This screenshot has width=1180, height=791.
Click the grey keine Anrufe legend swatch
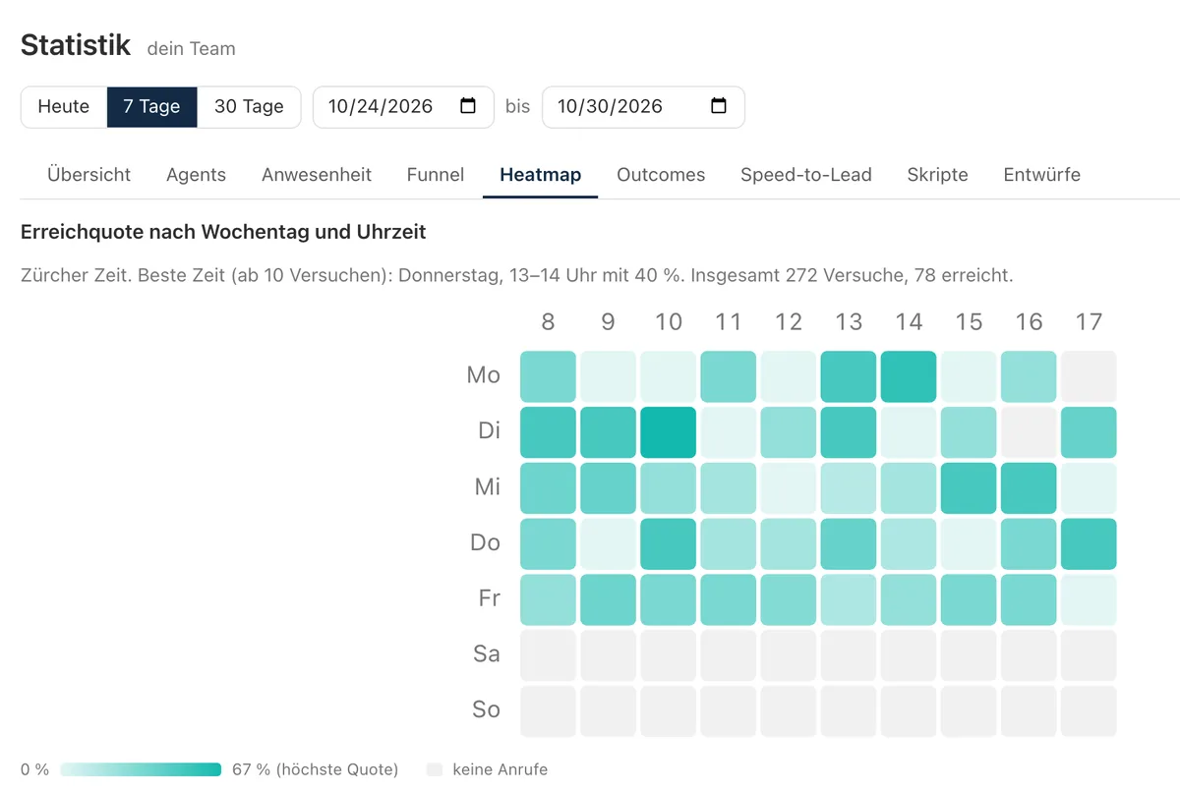434,769
